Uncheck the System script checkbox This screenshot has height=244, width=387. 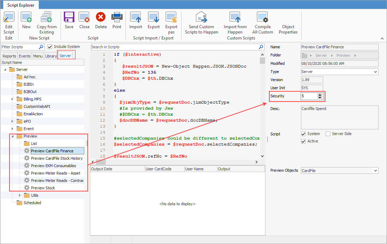tap(303, 134)
